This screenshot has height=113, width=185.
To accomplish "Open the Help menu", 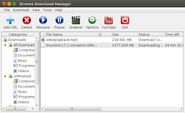I will (x=58, y=10).
